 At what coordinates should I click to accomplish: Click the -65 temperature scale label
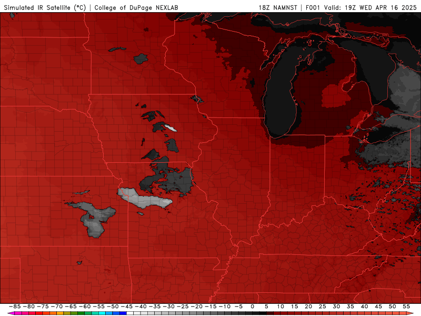tap(71, 307)
